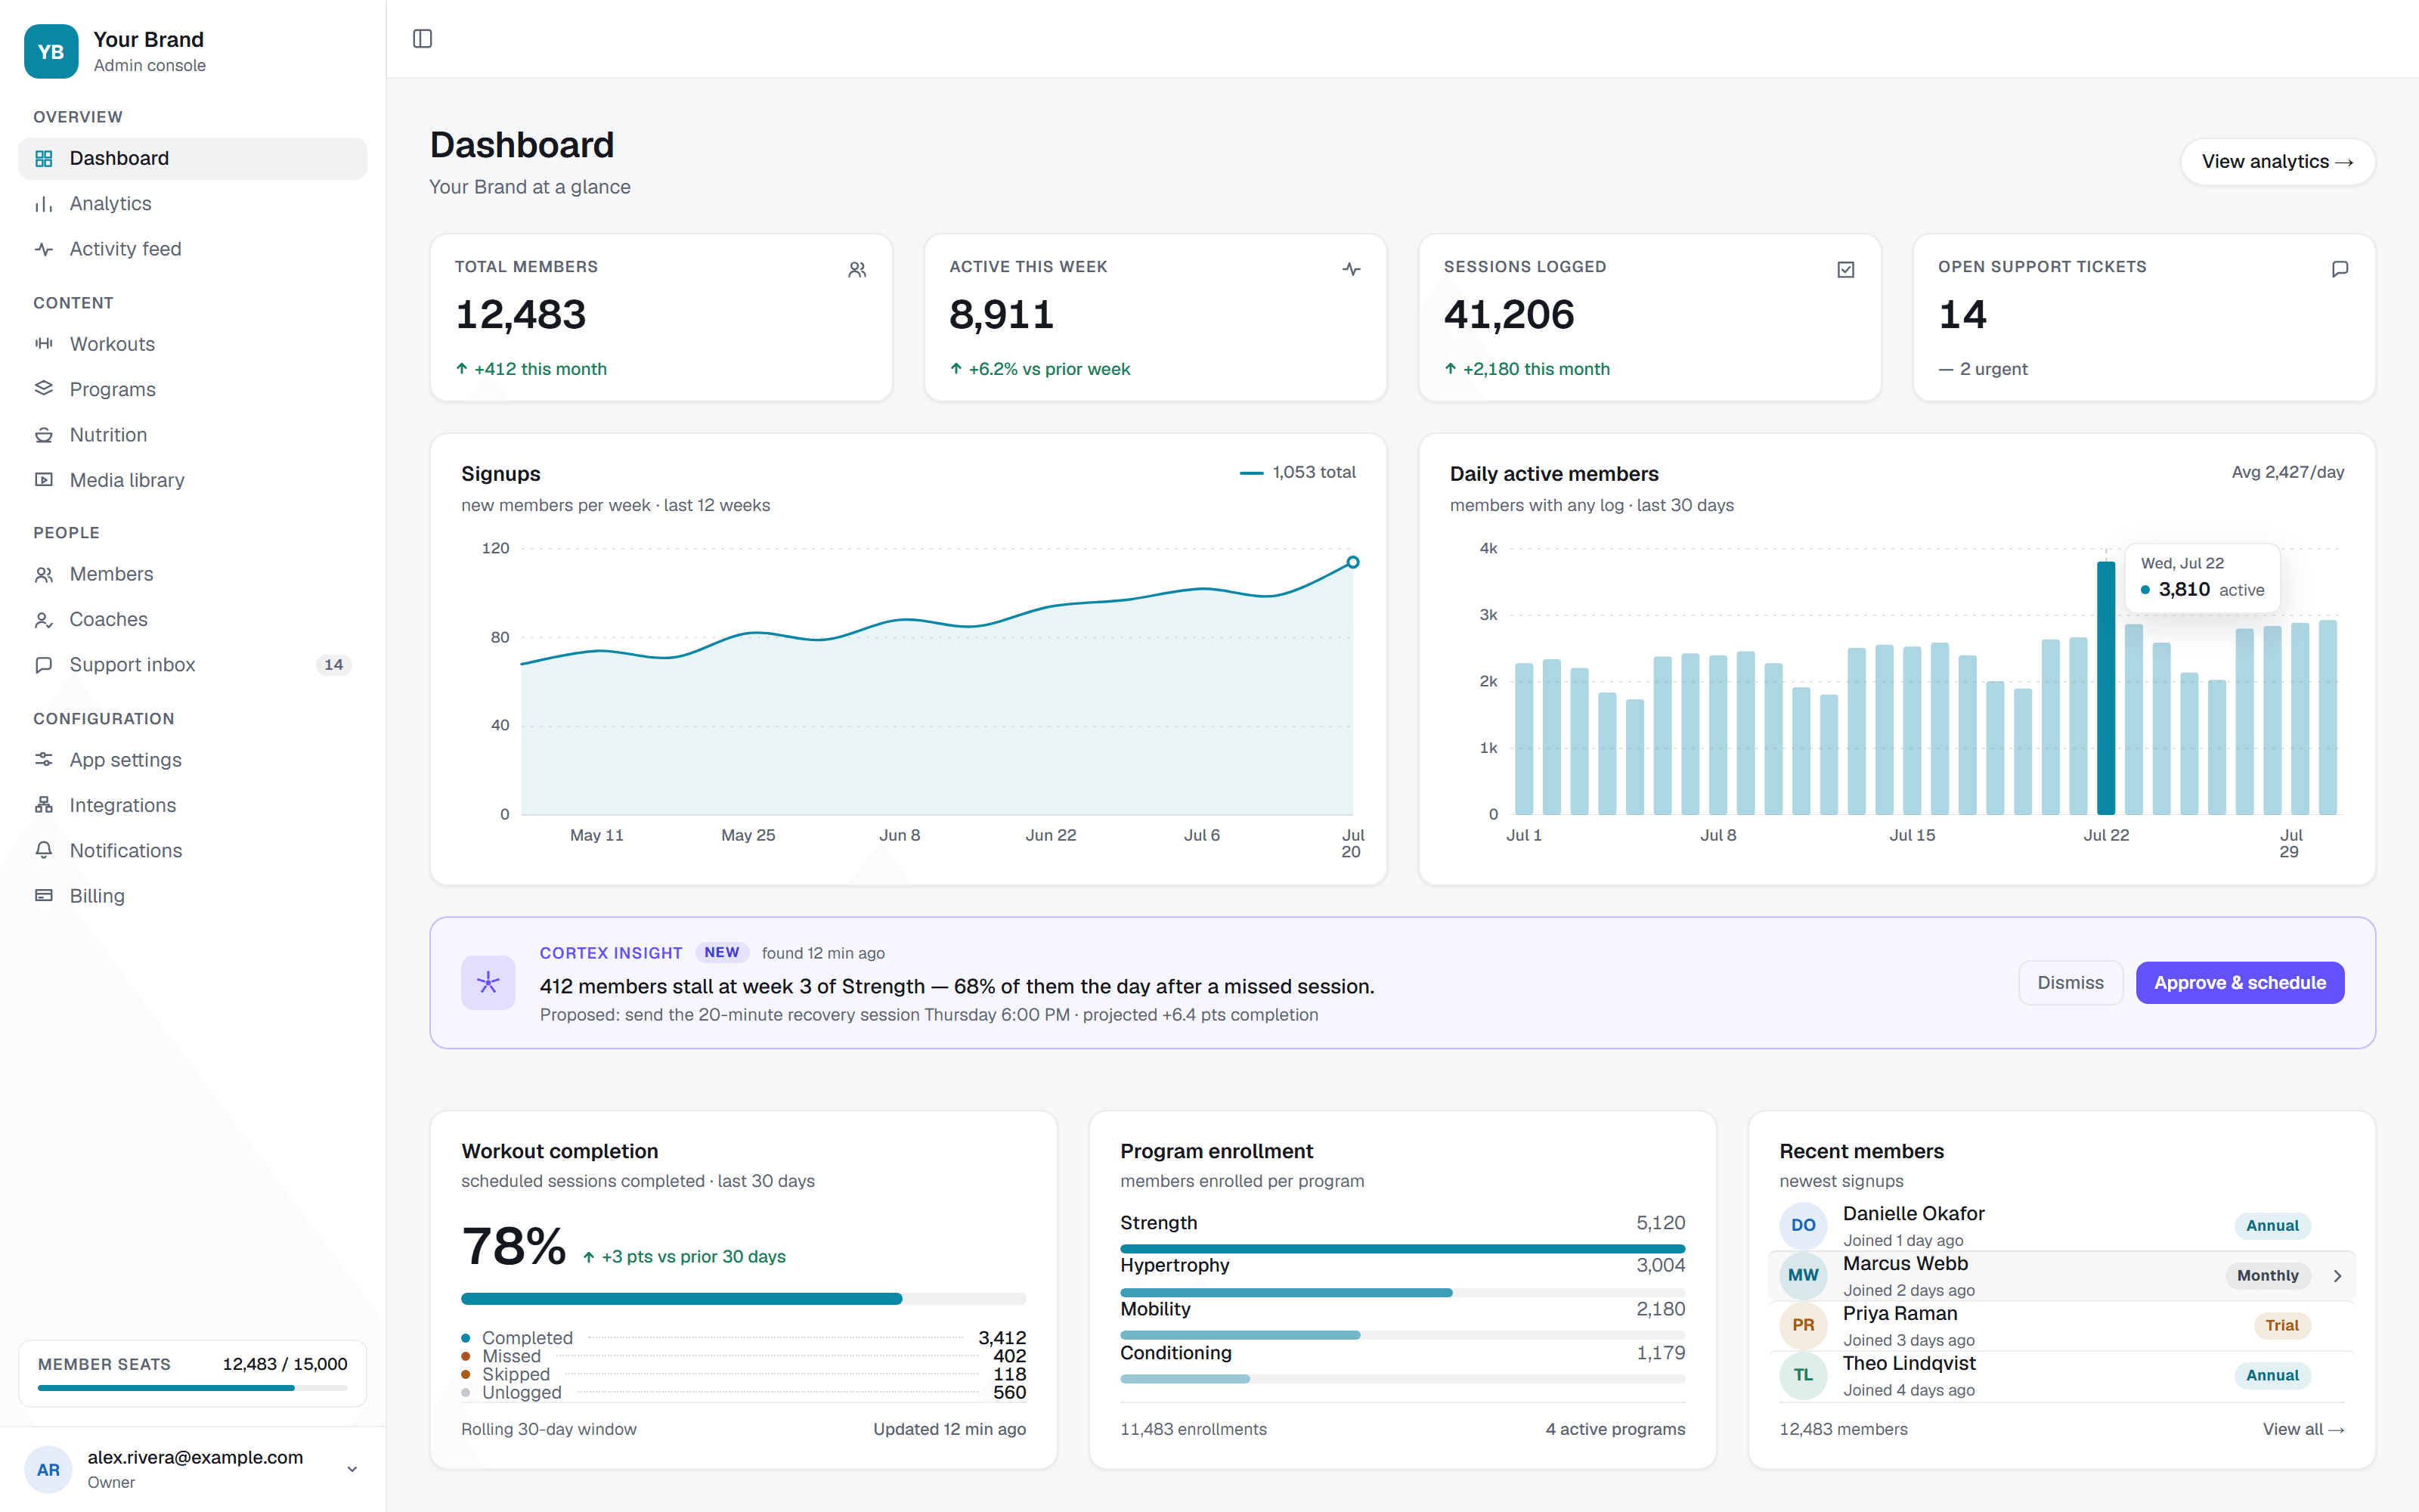Image resolution: width=2419 pixels, height=1512 pixels.
Task: Open Support inbox with 14 badge
Action: pos(193,665)
